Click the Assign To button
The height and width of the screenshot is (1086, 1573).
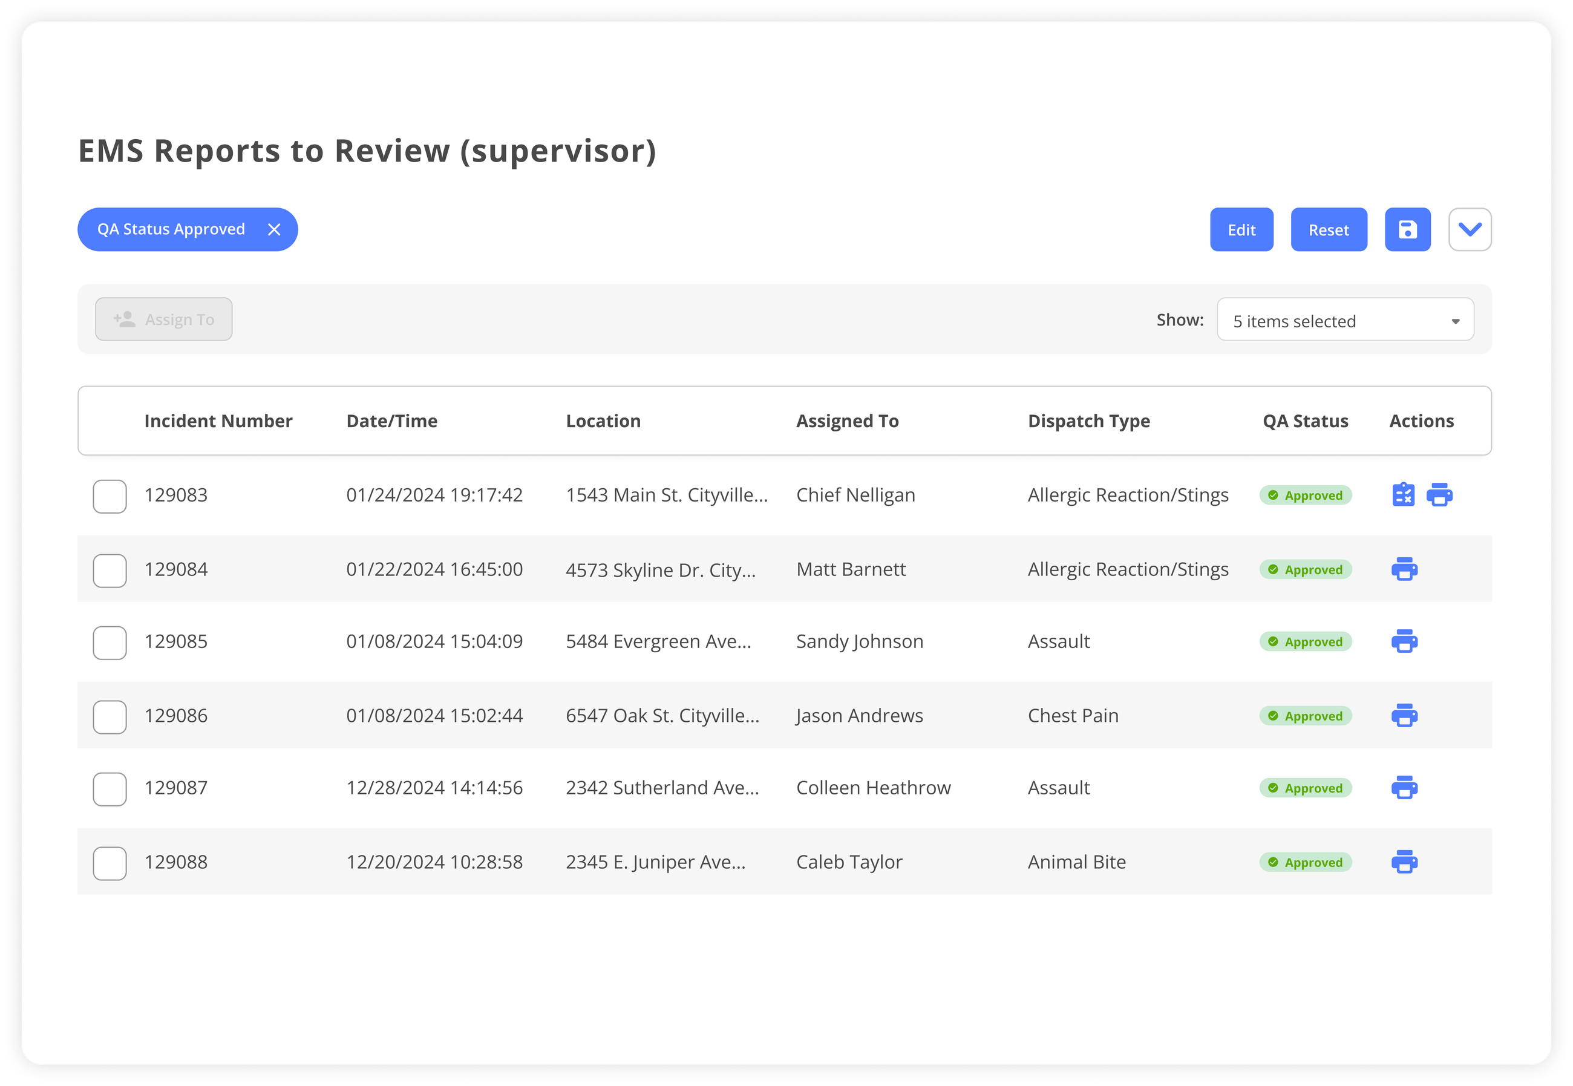click(x=163, y=319)
